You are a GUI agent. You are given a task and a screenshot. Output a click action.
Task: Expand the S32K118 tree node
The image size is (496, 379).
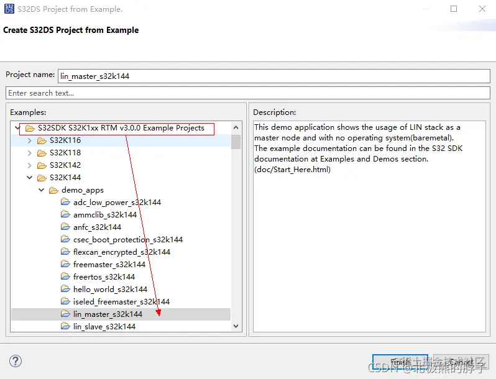coord(29,153)
